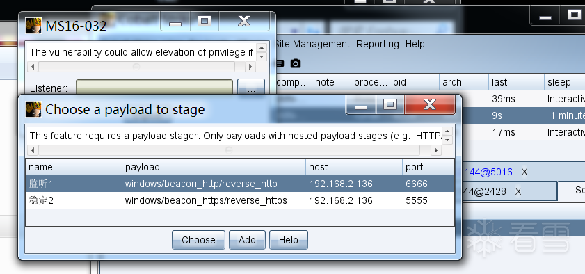Close the beacon tab ending @2428
Viewport: 585px width, 274px height.
pos(518,192)
